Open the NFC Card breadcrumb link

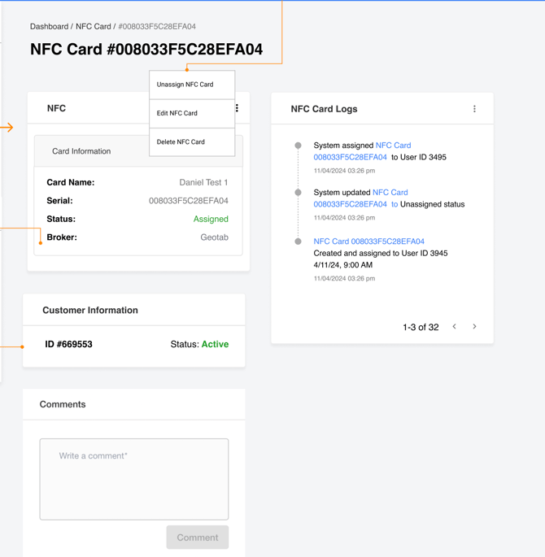coord(93,27)
